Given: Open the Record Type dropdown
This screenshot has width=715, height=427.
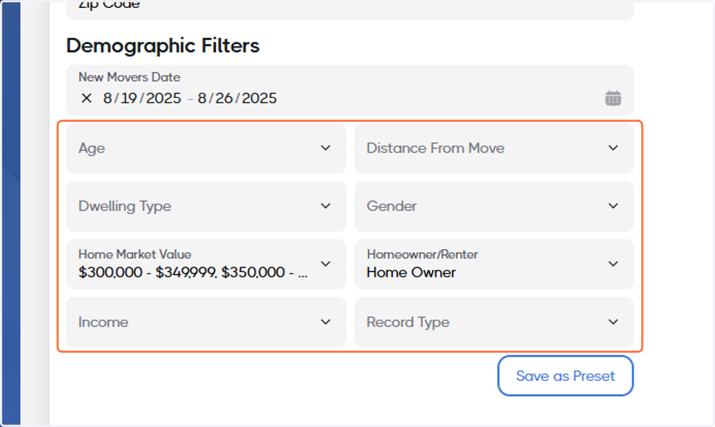Looking at the screenshot, I should point(494,322).
